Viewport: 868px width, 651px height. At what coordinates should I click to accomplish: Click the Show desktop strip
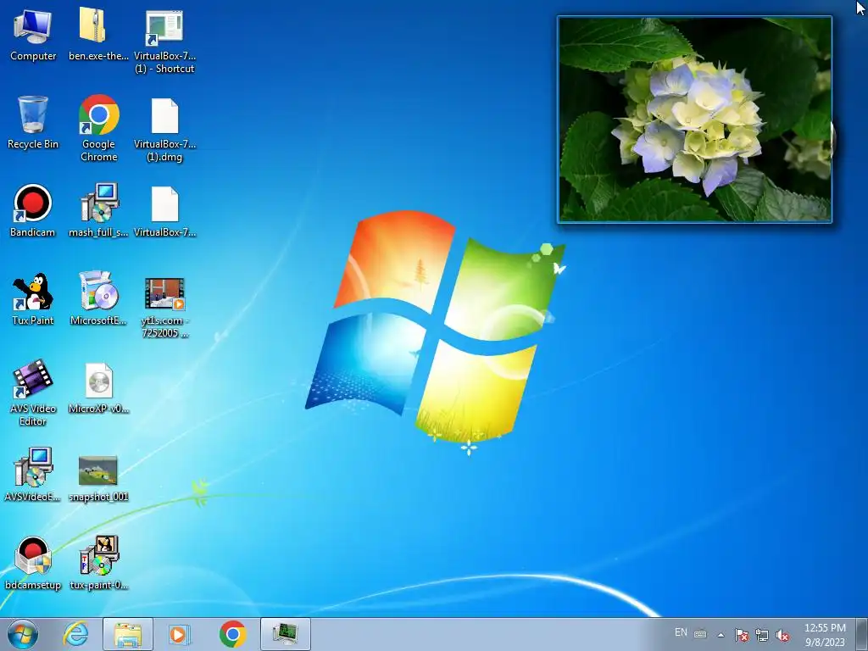tap(863, 634)
